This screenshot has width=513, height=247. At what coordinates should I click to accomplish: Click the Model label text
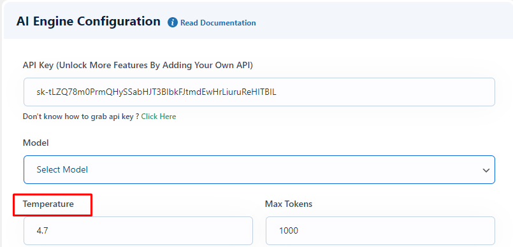(x=36, y=143)
